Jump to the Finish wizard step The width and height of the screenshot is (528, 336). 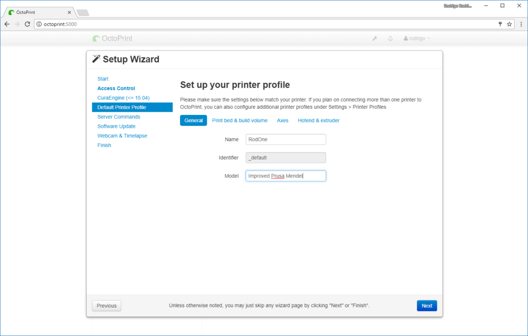(104, 145)
